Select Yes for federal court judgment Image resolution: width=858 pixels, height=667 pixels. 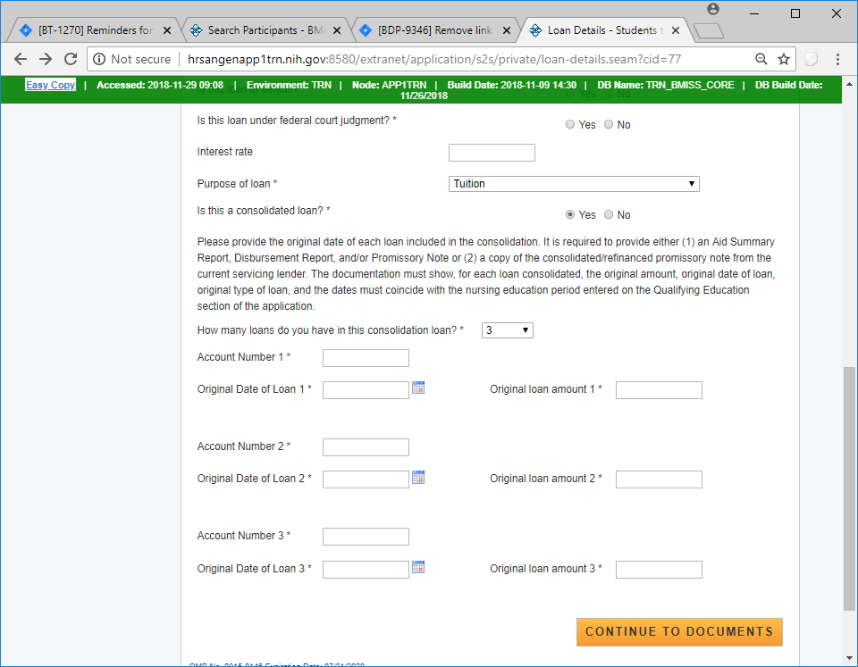pyautogui.click(x=570, y=125)
